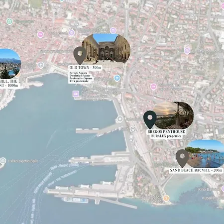Click the hill viewpoint photo thumbnail
224x224 pixels.
(x=10, y=64)
